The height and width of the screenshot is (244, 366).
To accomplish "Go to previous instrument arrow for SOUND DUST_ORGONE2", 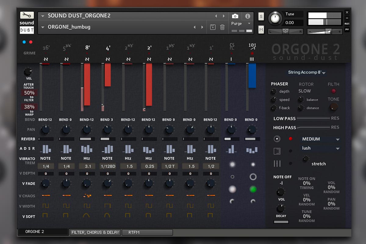I will (x=216, y=16).
